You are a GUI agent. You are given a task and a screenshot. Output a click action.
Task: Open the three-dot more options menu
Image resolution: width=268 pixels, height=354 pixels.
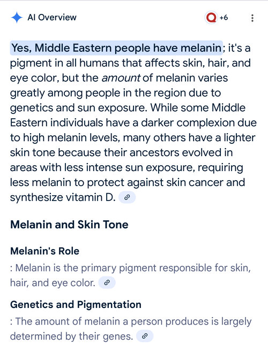[x=252, y=18]
